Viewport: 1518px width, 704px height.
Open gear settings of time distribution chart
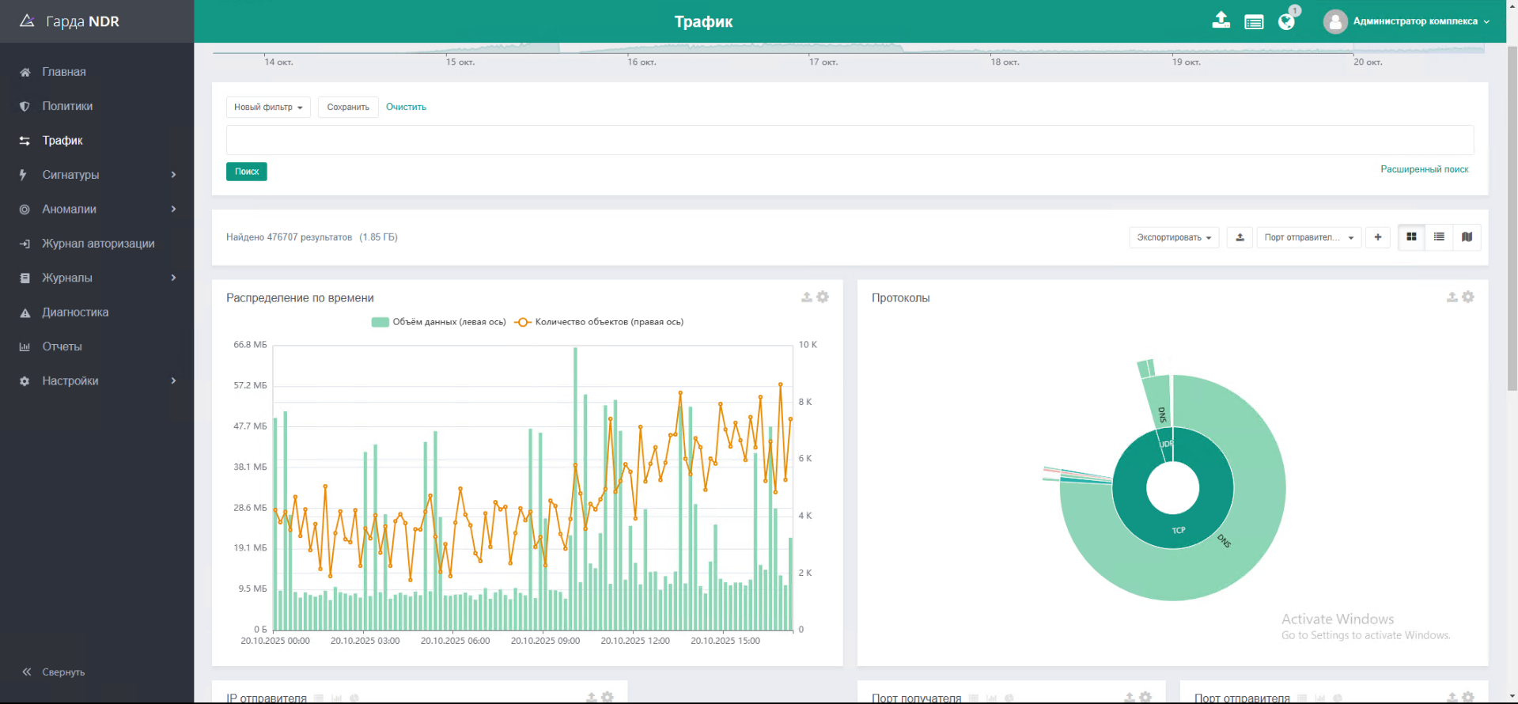point(823,297)
